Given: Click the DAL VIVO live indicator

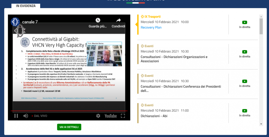Looking at the screenshot, I should point(39,116).
